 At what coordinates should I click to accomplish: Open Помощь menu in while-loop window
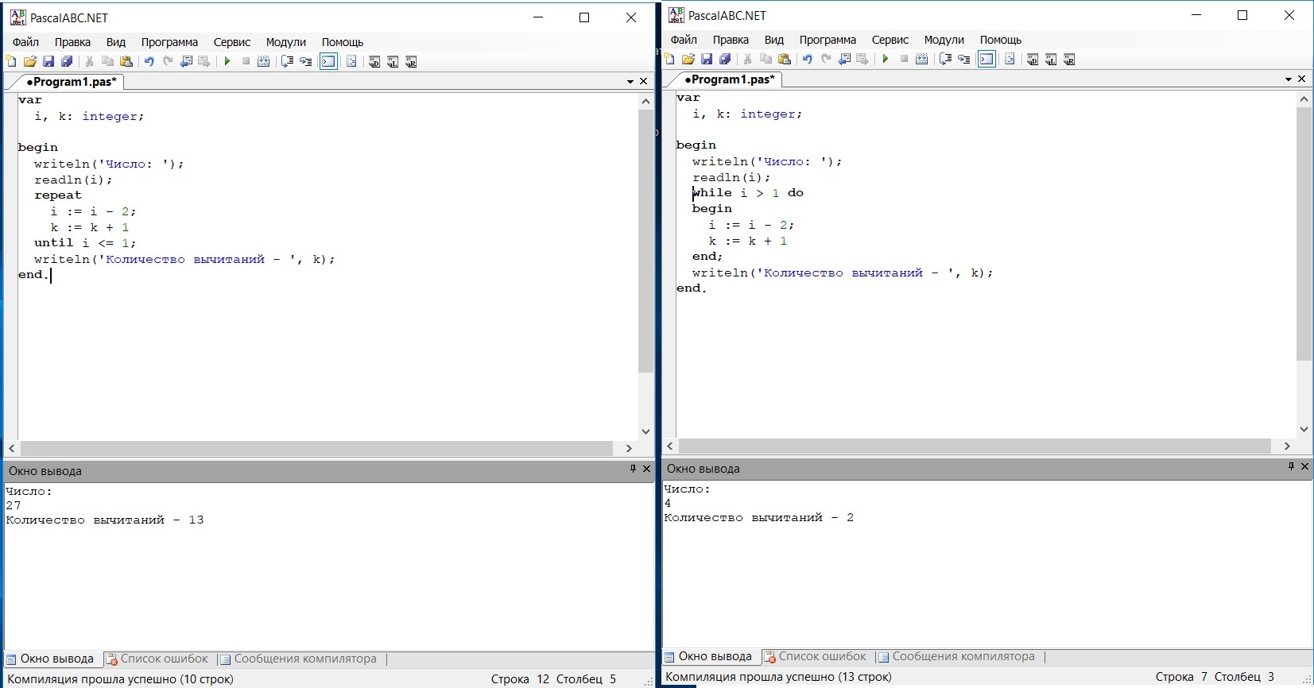tap(1001, 40)
